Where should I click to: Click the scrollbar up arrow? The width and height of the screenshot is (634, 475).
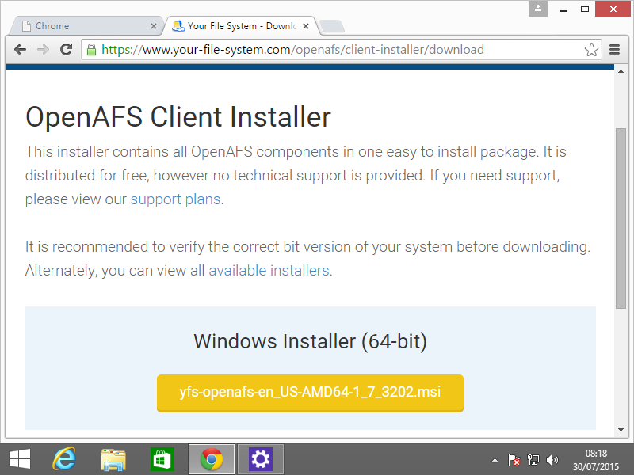coord(621,71)
